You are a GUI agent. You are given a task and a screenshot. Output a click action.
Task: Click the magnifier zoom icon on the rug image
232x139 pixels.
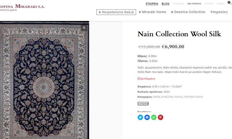(x=84, y=28)
